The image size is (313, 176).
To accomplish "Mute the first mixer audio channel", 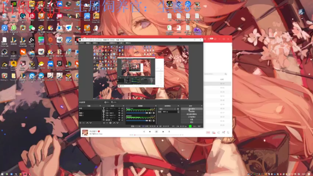I will [150, 113].
